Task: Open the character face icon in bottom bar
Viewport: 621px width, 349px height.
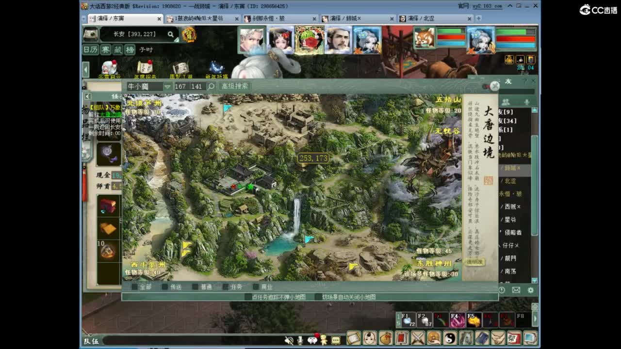Action: [370, 337]
